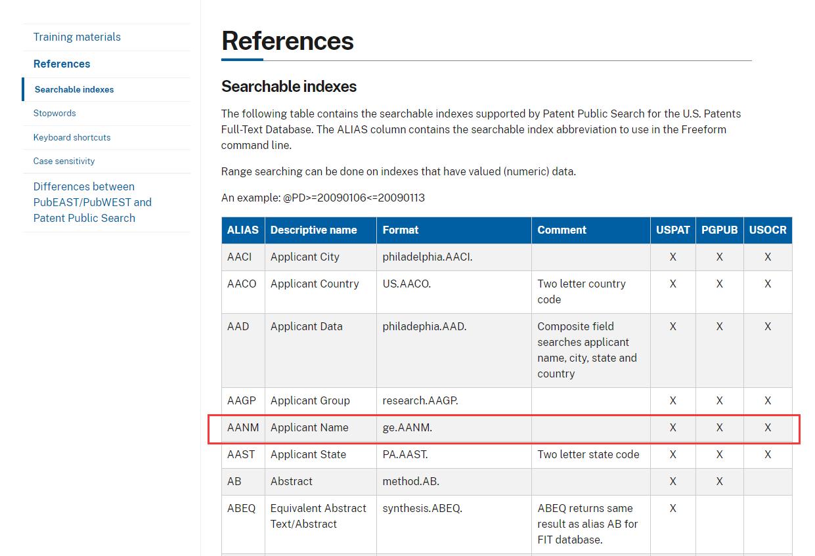
Task: Select Searchable indexes in the sidebar
Action: [74, 89]
